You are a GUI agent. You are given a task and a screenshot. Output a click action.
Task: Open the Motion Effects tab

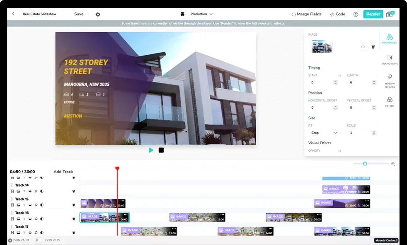(x=390, y=80)
